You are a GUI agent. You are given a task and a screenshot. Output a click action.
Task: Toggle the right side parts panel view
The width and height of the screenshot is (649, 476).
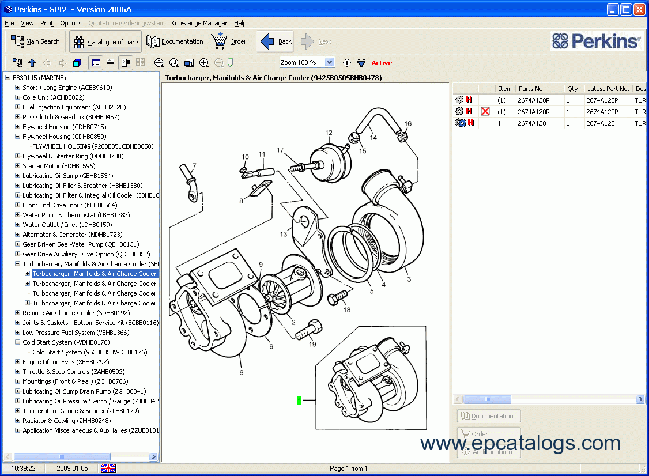pyautogui.click(x=126, y=62)
